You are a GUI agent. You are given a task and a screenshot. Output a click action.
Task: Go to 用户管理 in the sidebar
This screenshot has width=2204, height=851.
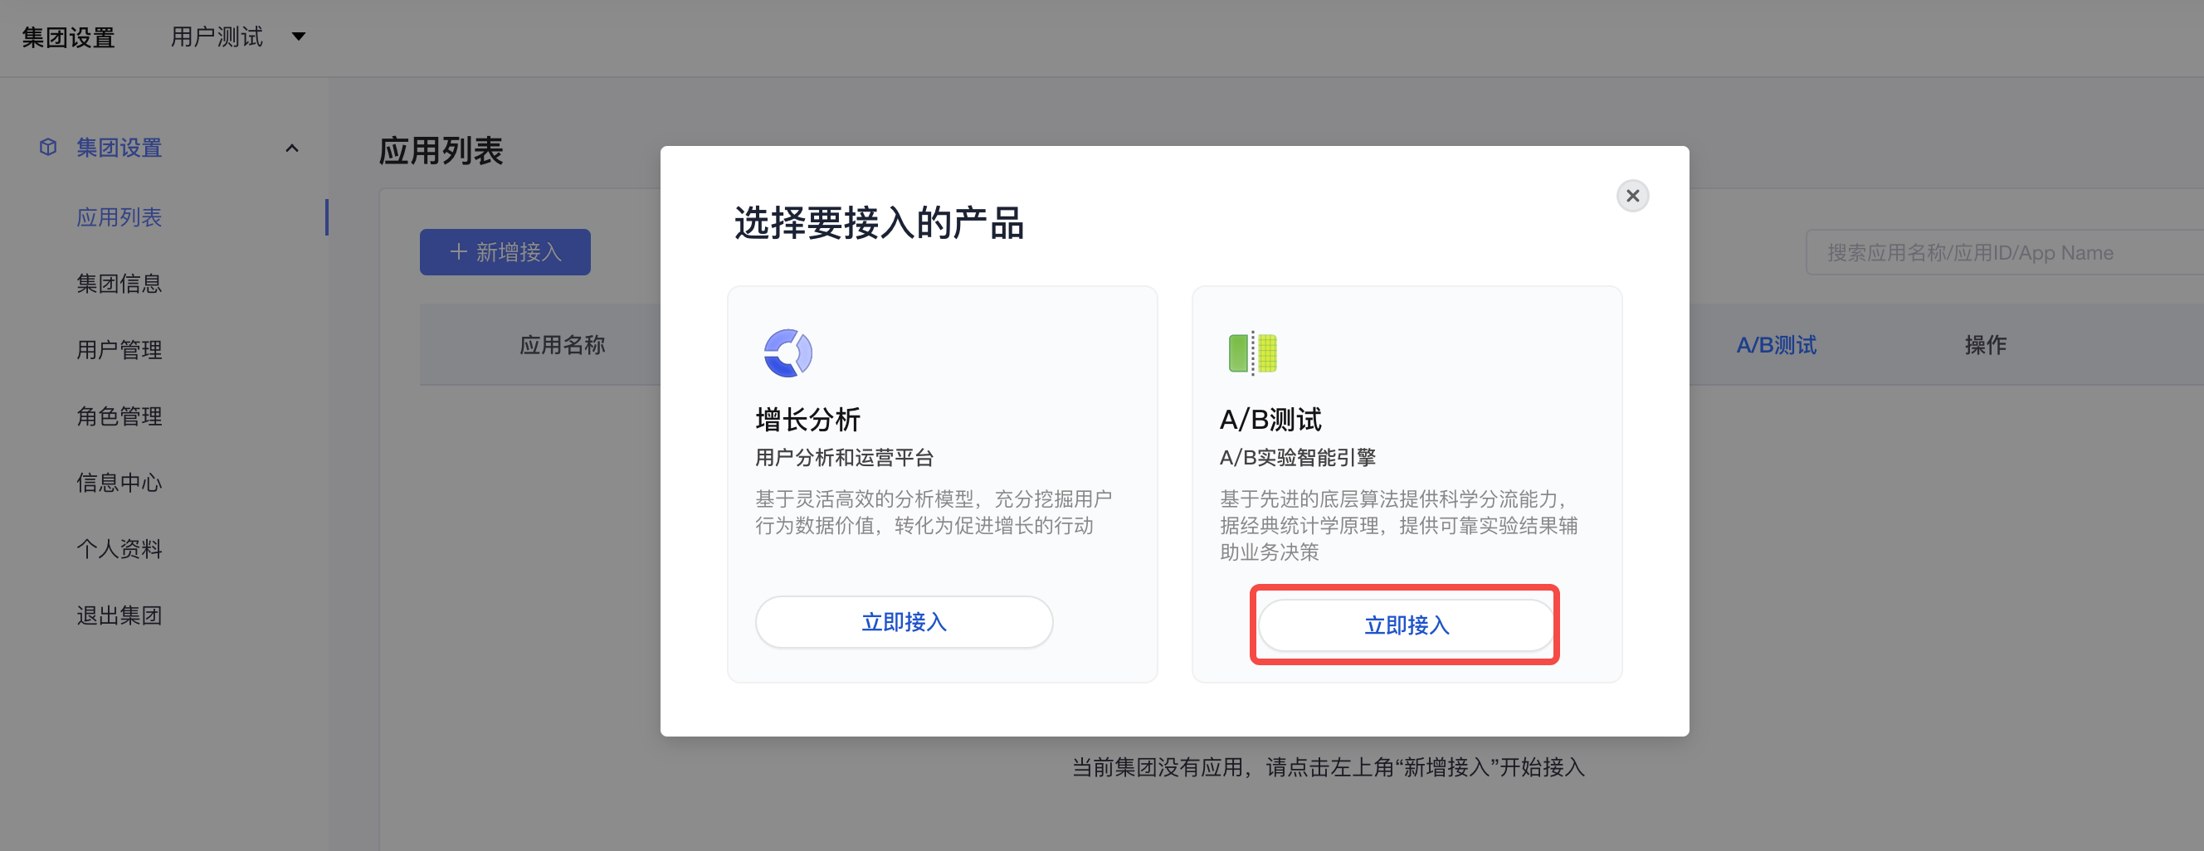[x=119, y=350]
